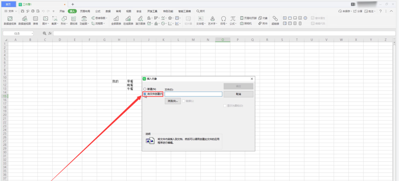This screenshot has width=399, height=181.
Task: Switch to the 首页 home tab
Action: 8,4
